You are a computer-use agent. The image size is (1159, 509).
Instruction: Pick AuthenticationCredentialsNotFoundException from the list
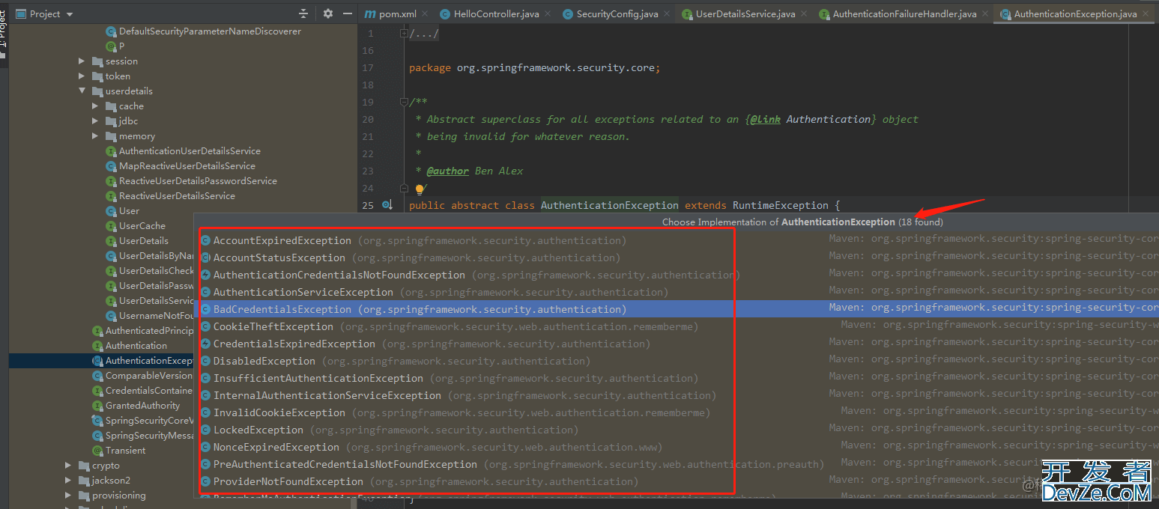click(x=676, y=275)
